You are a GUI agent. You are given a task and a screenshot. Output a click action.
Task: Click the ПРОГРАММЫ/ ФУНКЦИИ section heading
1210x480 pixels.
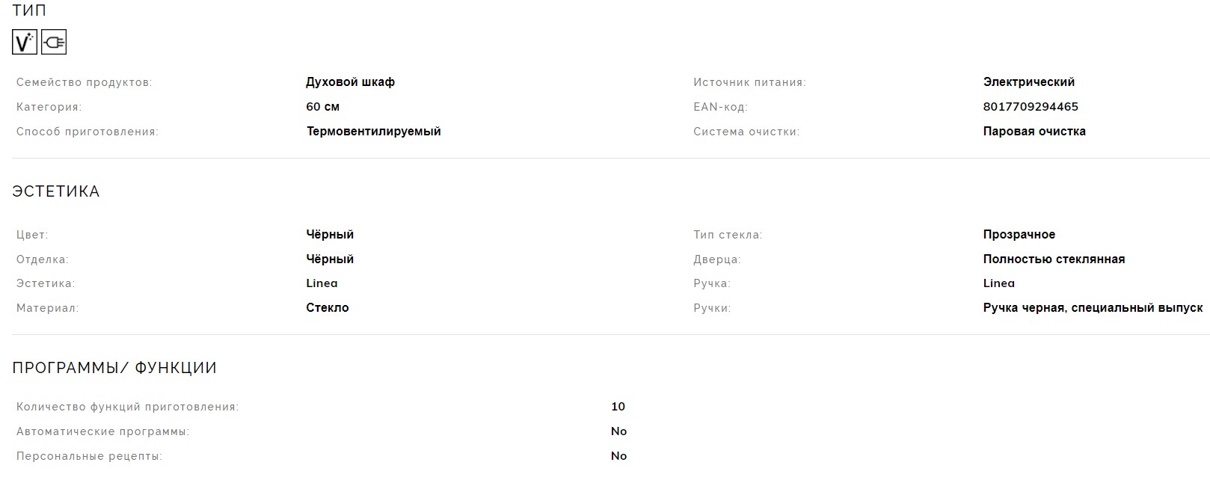point(114,368)
